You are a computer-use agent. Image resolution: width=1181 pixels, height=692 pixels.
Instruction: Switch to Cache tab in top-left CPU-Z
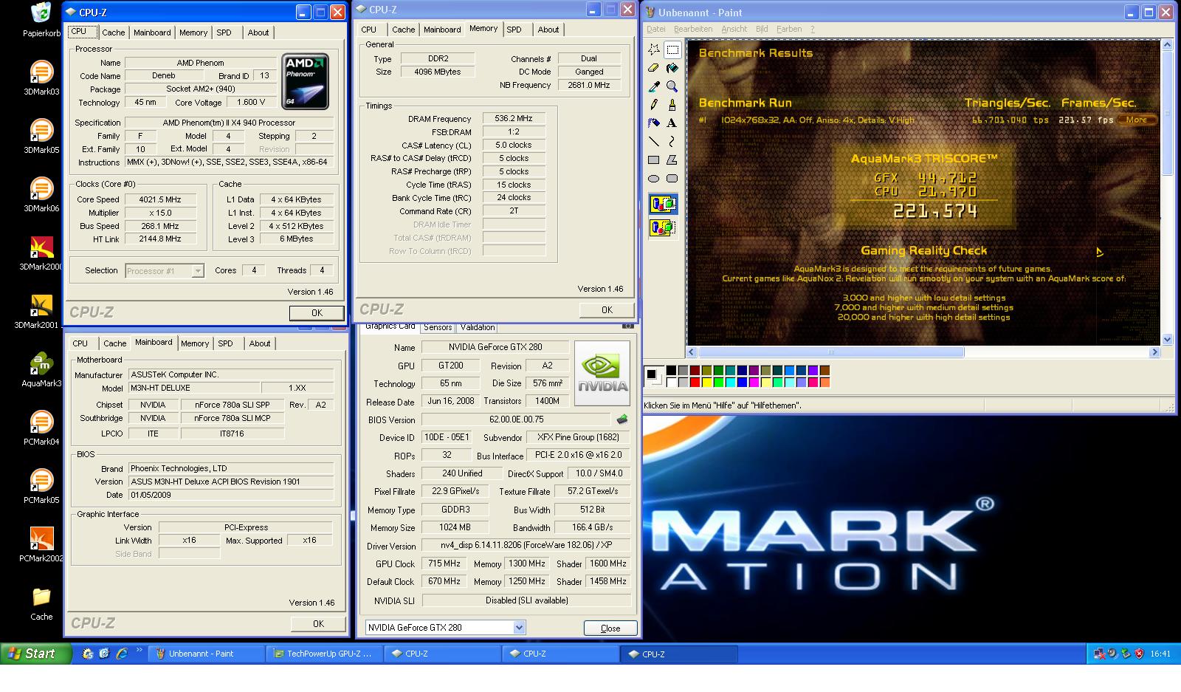click(113, 32)
